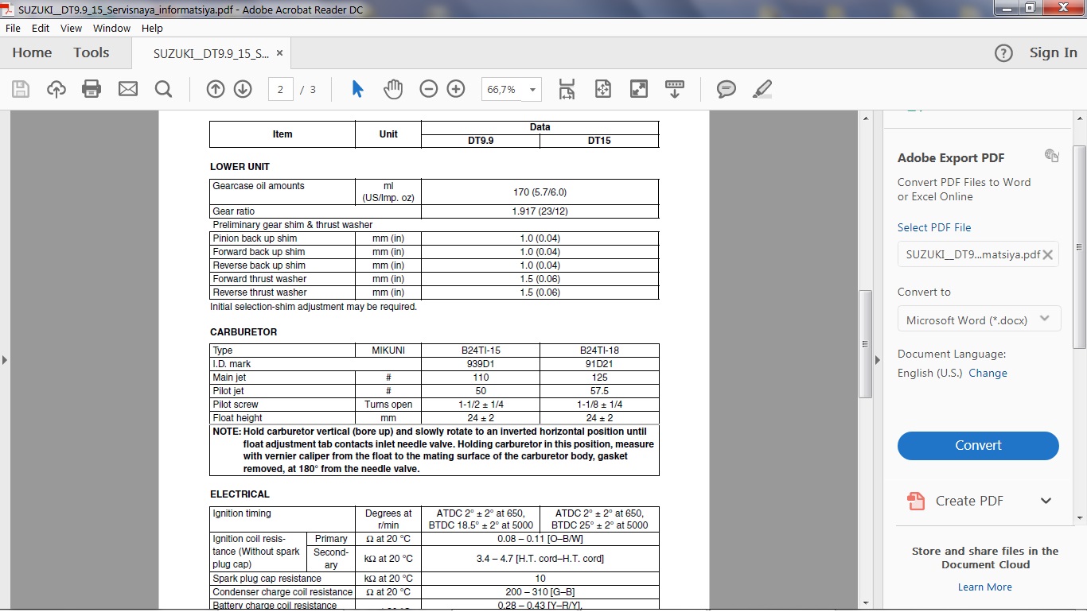This screenshot has width=1087, height=612.
Task: Open the zoom level dropdown arrow
Action: tap(532, 90)
